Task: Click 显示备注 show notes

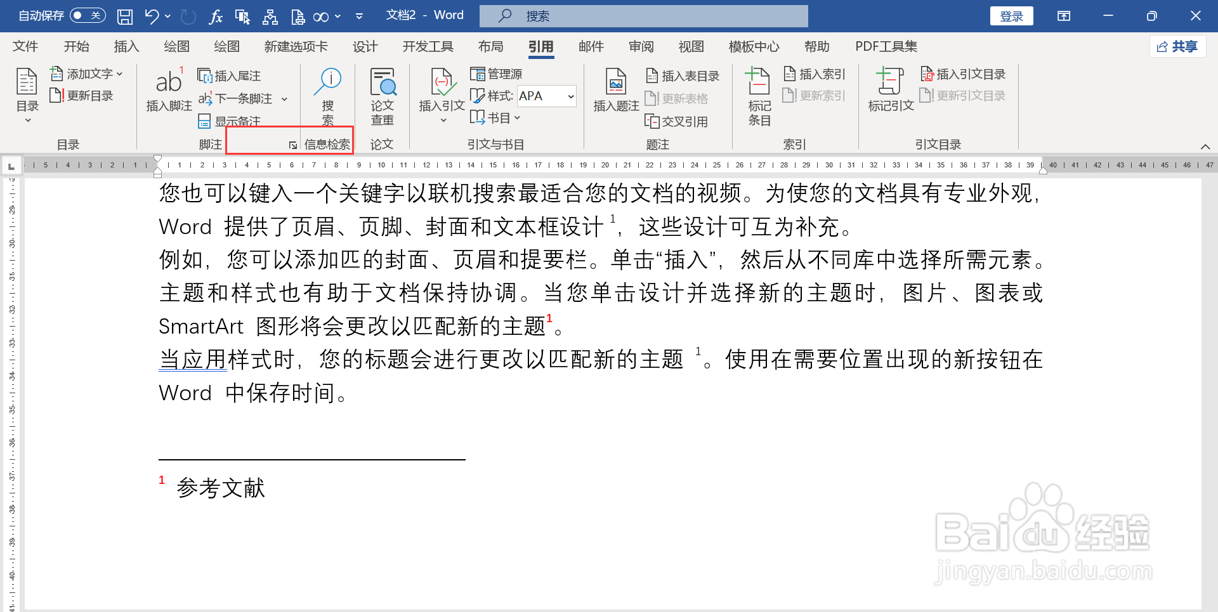Action: pos(230,120)
